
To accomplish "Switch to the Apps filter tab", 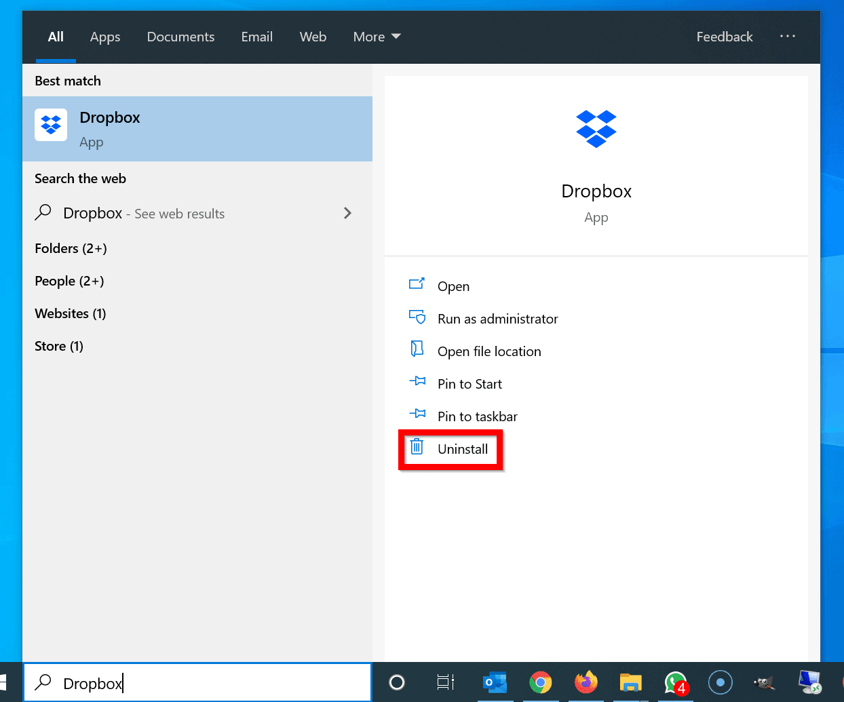I will coord(104,37).
